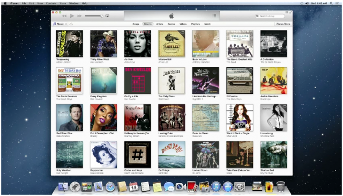
Task: Click the Play button in iTunes
Action: pyautogui.click(x=72, y=16)
